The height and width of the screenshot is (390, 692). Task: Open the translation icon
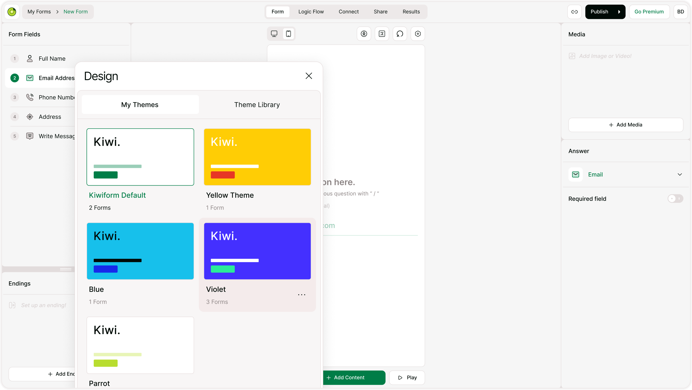pyautogui.click(x=382, y=34)
